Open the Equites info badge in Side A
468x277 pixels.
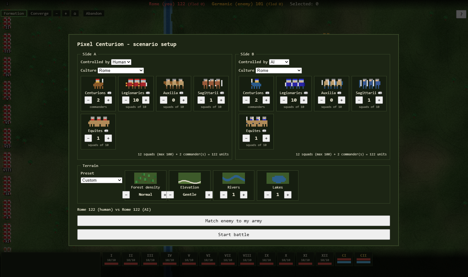click(106, 131)
